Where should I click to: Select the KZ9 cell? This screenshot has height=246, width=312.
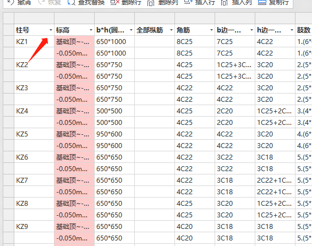coord(34,226)
